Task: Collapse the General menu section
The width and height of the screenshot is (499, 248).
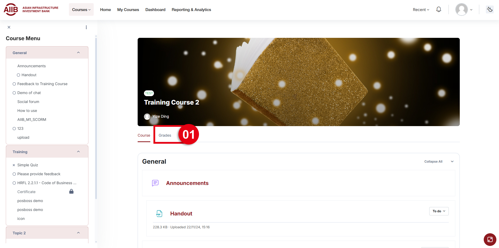Action: click(x=78, y=53)
